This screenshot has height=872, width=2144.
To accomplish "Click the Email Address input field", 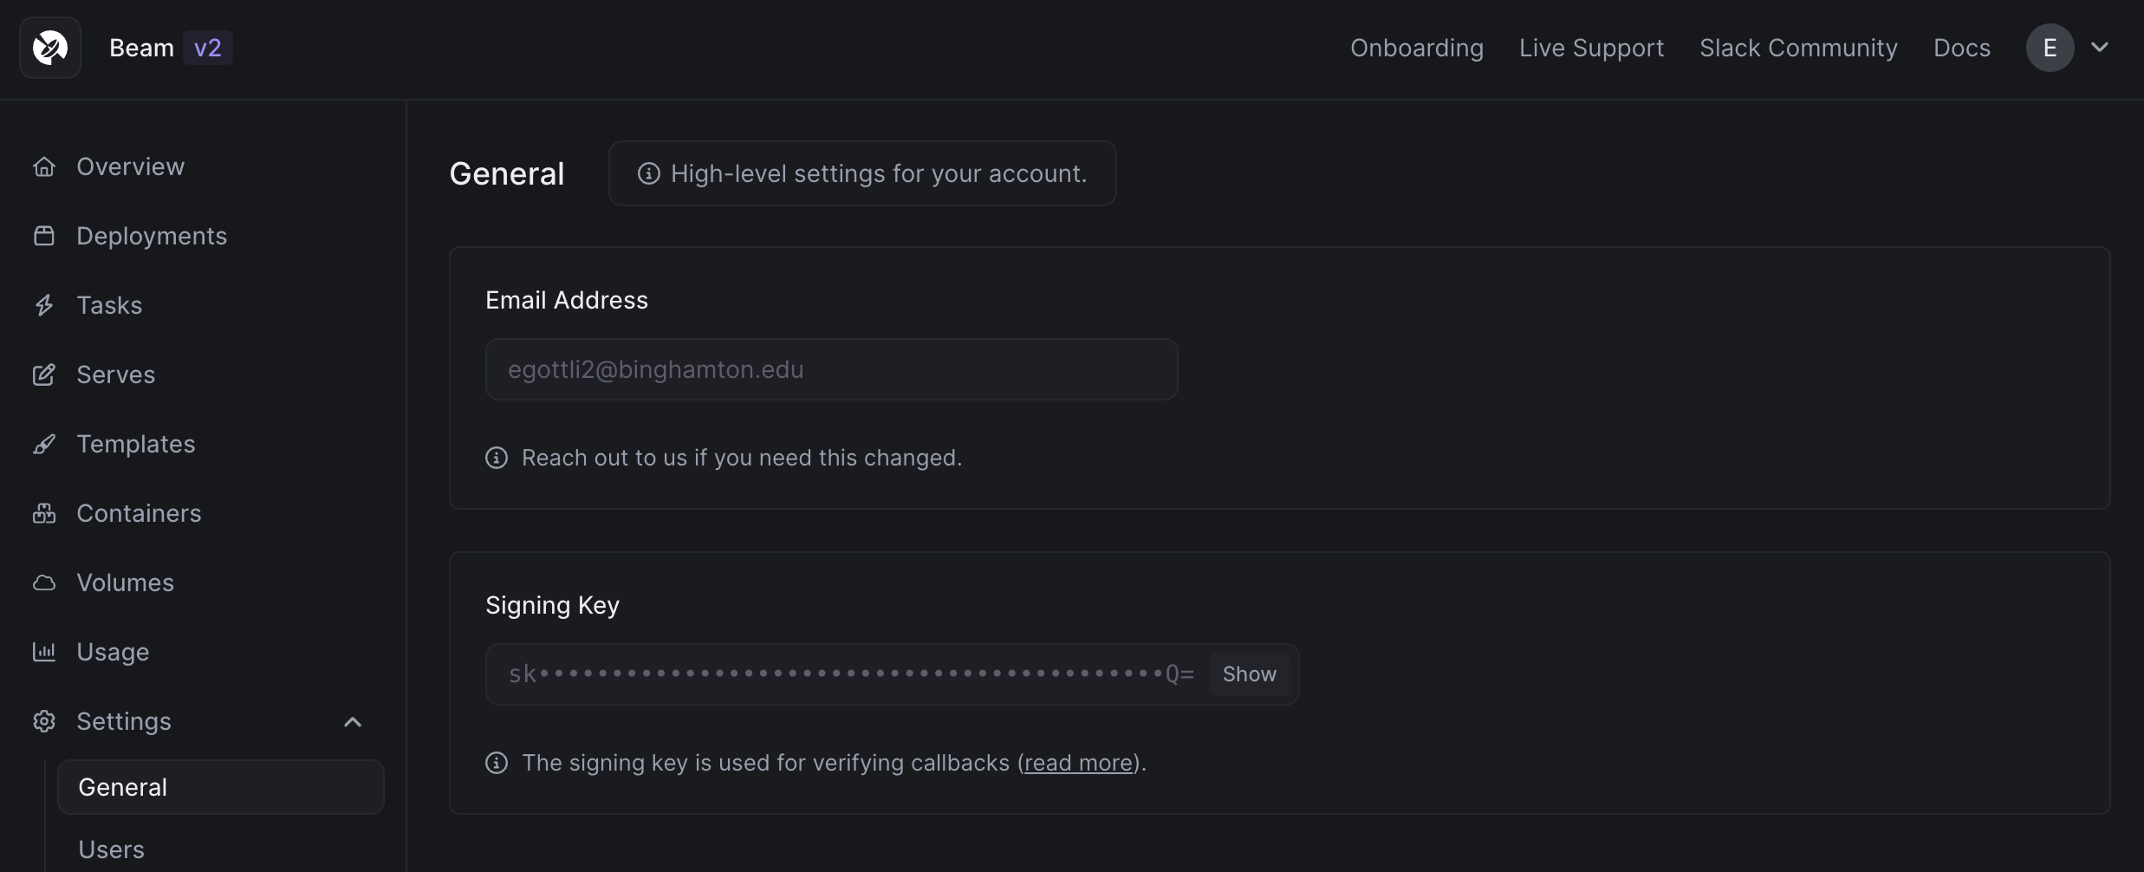I will (831, 369).
